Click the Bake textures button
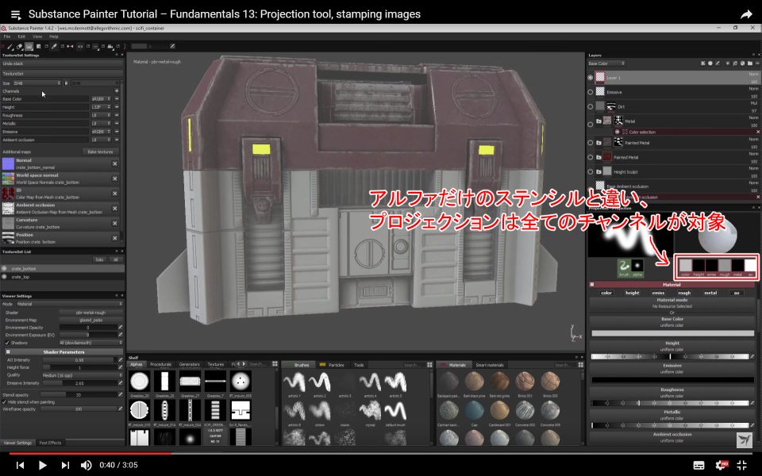This screenshot has height=476, width=762. point(100,152)
